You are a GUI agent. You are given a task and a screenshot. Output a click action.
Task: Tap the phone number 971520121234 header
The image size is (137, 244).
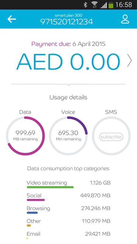[x=66, y=22]
